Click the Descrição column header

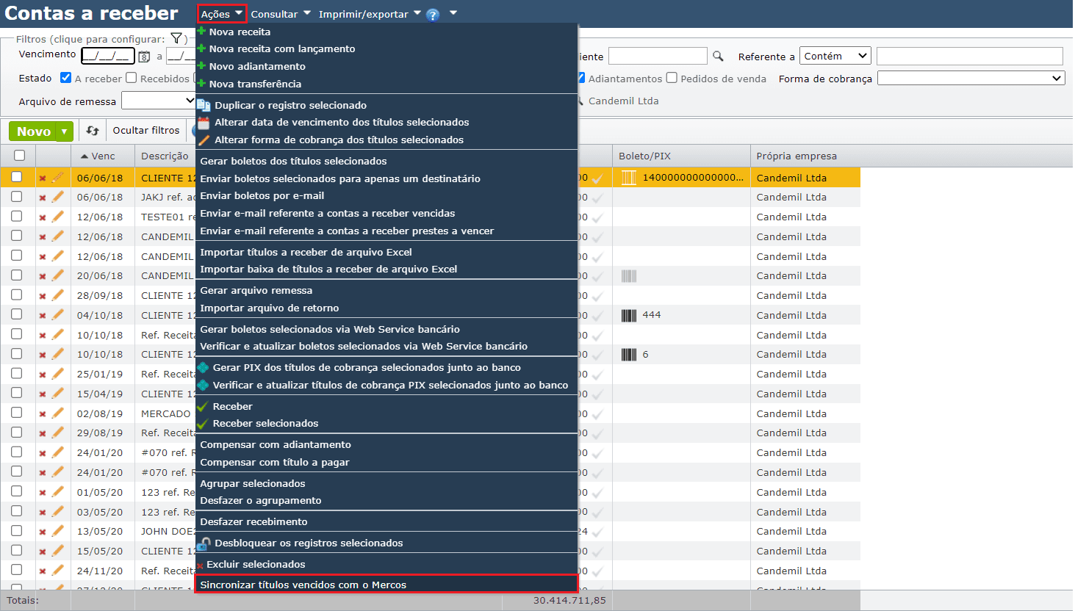pyautogui.click(x=165, y=156)
